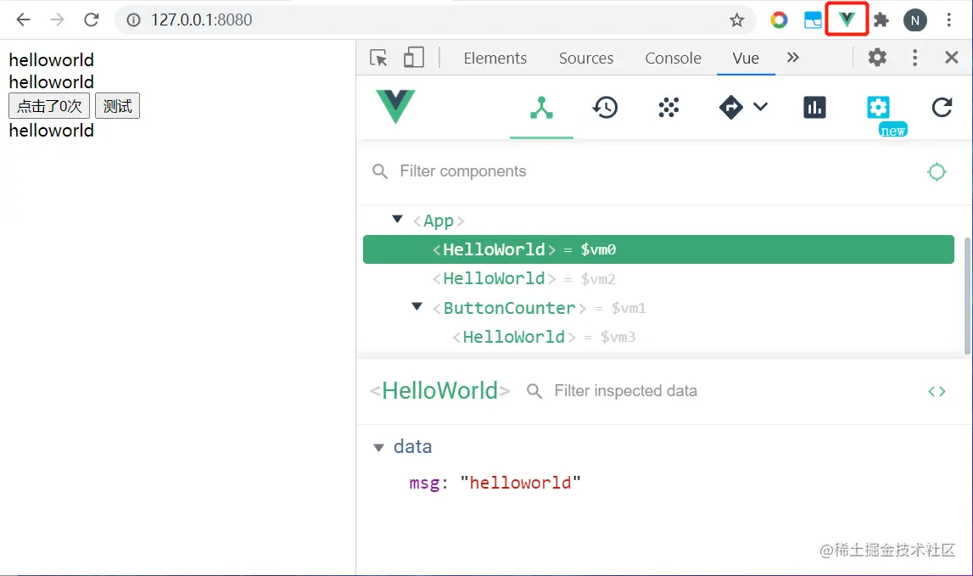The width and height of the screenshot is (973, 576).
Task: Switch to the component tree tab
Action: click(541, 108)
